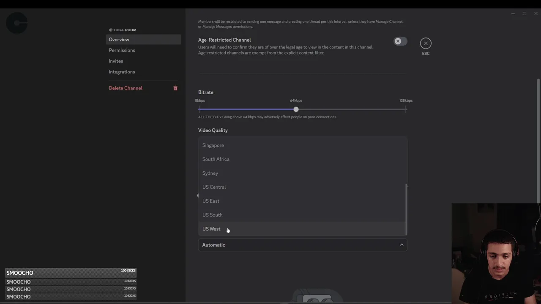Click the Delete Channel button

pyautogui.click(x=126, y=88)
